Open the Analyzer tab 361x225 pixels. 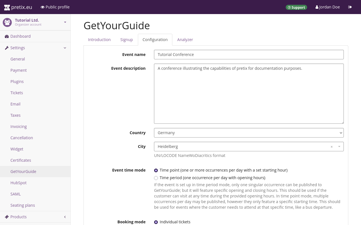(x=185, y=39)
